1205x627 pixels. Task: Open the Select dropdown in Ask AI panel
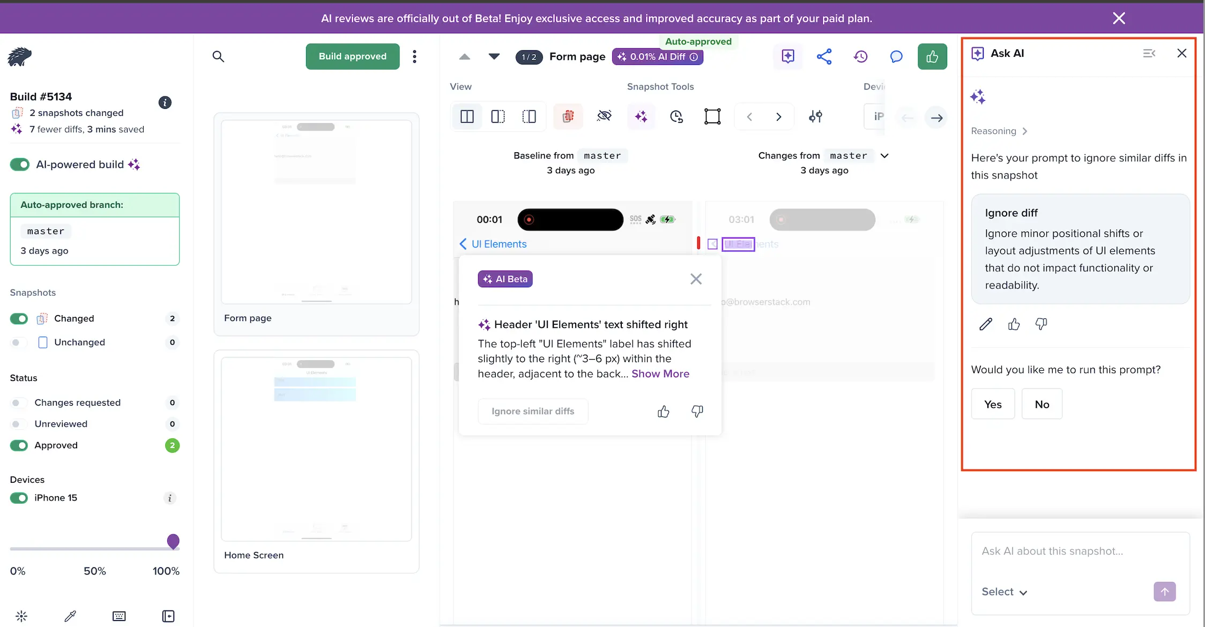[1004, 592]
